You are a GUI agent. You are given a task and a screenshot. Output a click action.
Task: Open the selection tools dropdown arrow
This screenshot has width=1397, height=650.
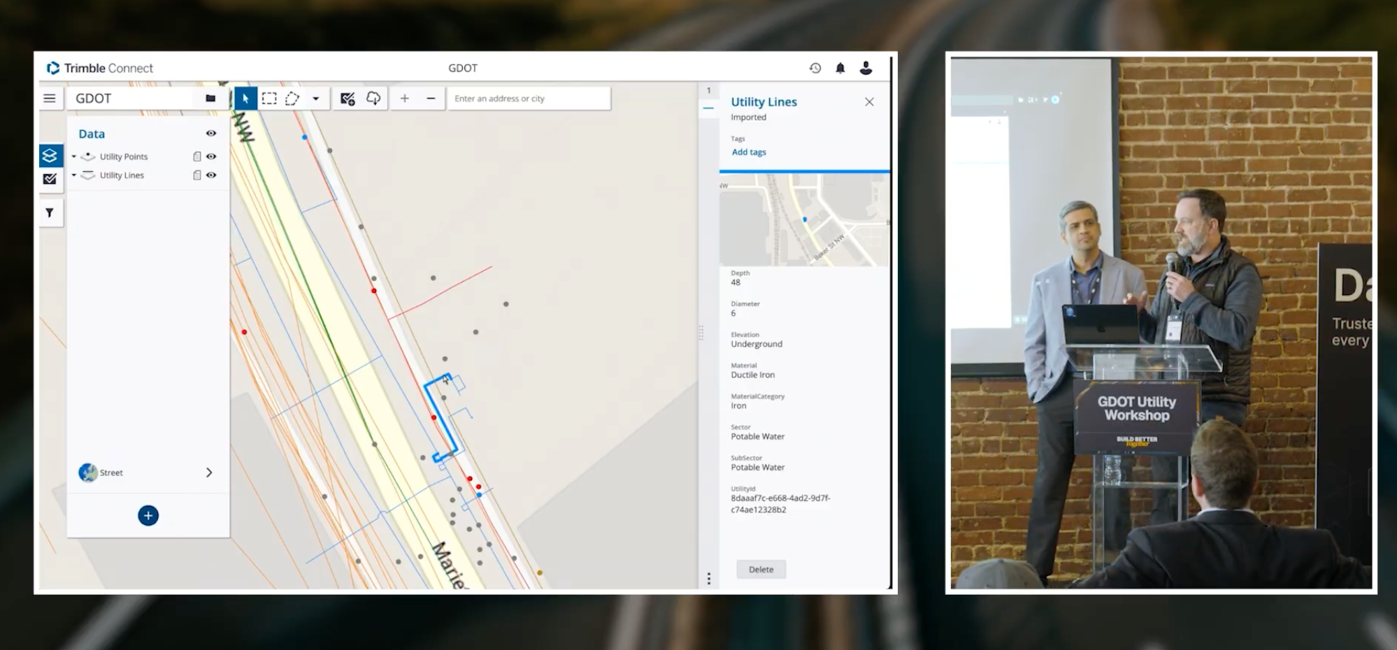(316, 99)
